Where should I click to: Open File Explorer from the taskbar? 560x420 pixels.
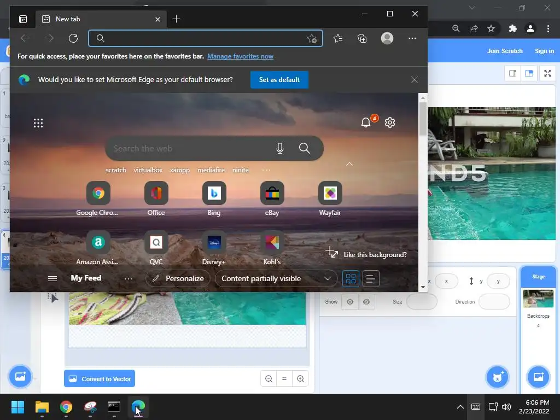pyautogui.click(x=42, y=407)
